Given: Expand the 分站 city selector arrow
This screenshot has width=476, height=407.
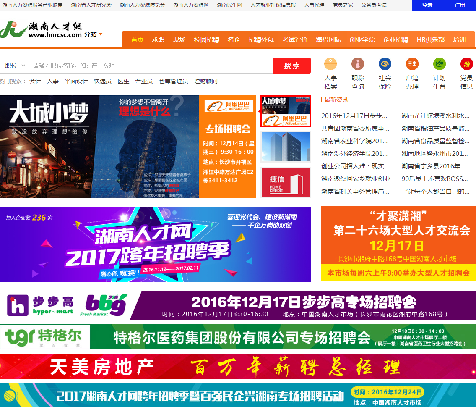Looking at the screenshot, I should click(x=101, y=34).
